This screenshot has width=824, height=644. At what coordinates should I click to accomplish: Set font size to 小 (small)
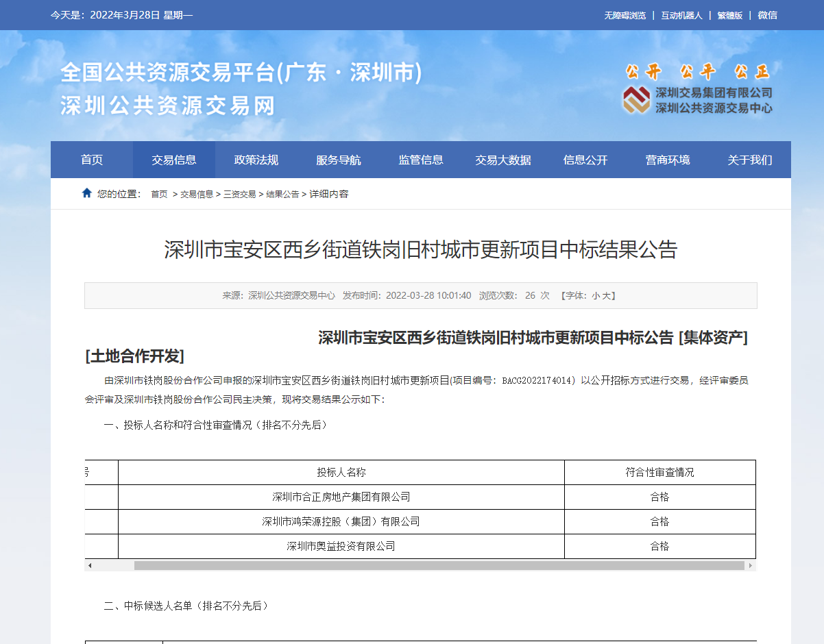click(x=596, y=296)
